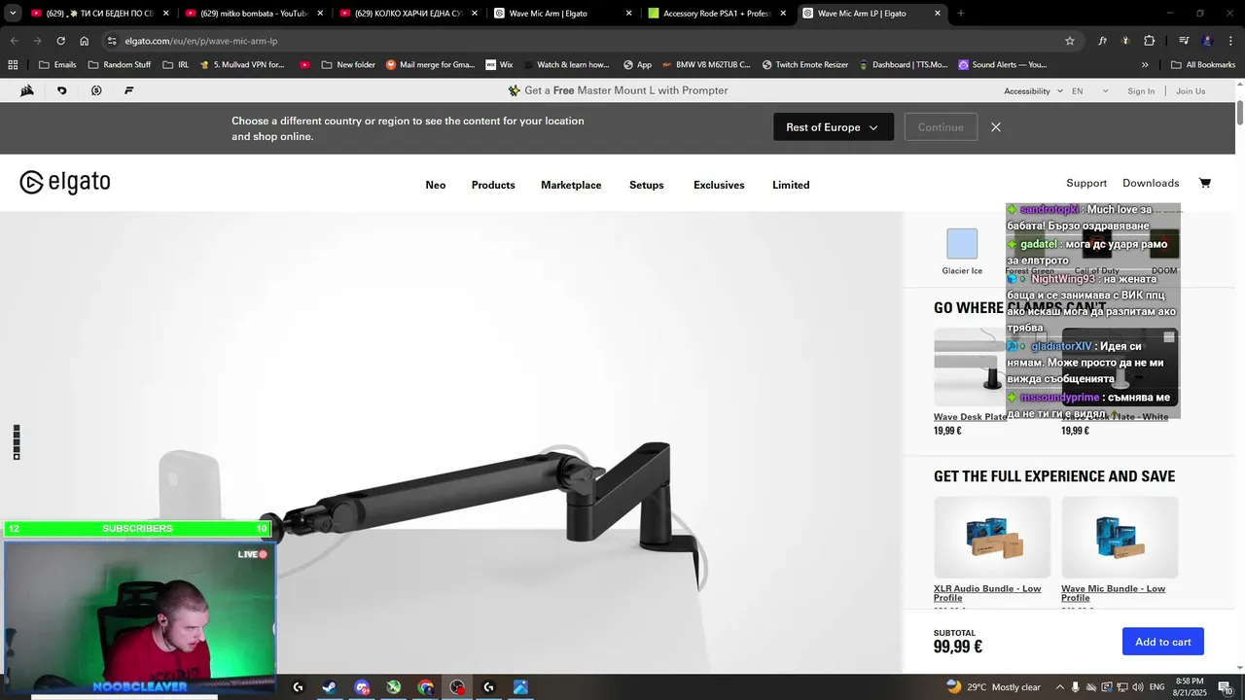Open Google Chrome taskbar icon
Screen dimensions: 1245x700
coord(426,687)
